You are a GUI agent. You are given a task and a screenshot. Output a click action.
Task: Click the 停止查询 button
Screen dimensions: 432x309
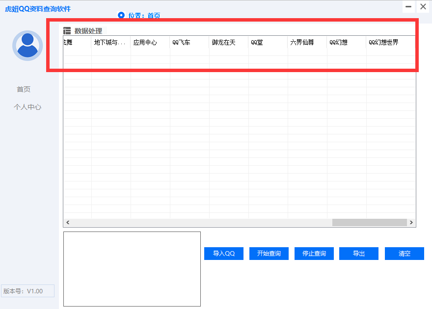pos(314,254)
